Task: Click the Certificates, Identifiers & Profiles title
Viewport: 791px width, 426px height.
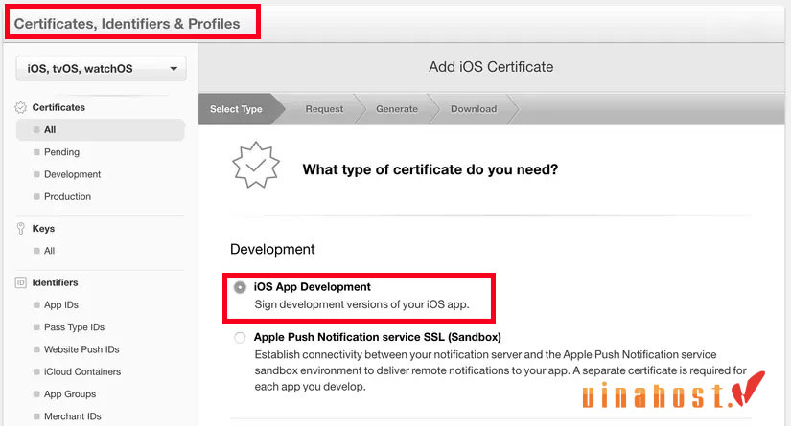Action: pyautogui.click(x=127, y=24)
